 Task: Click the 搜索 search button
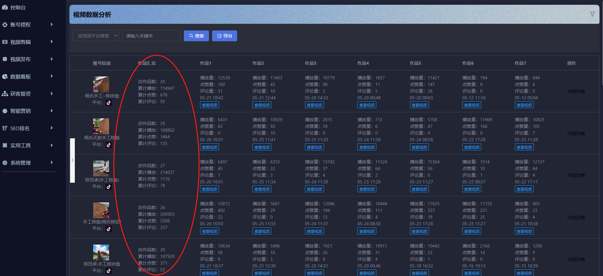tap(196, 36)
